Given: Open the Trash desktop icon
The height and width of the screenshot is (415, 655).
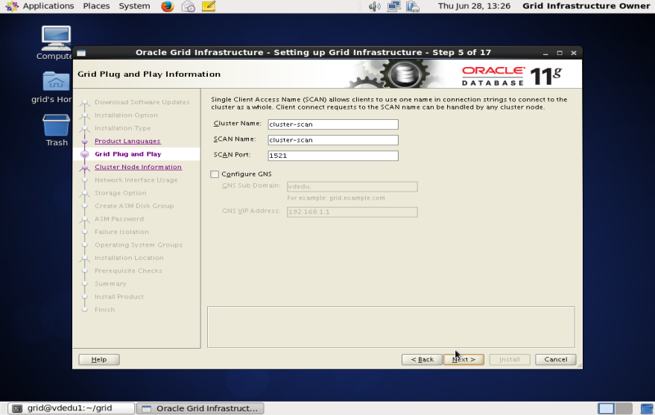Looking at the screenshot, I should pos(57,130).
